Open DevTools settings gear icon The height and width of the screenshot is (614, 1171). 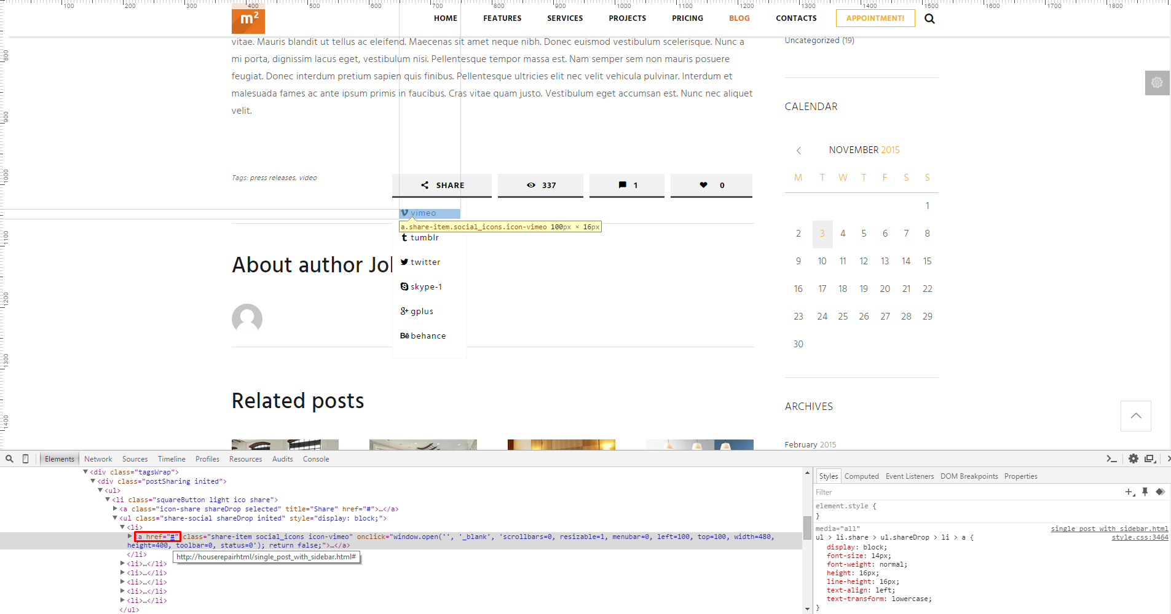[1133, 459]
